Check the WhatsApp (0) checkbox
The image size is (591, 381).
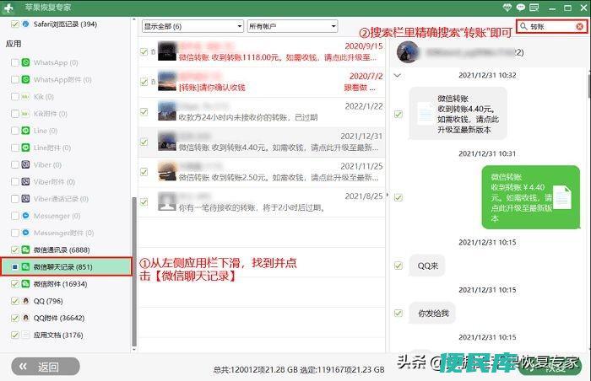coord(14,62)
